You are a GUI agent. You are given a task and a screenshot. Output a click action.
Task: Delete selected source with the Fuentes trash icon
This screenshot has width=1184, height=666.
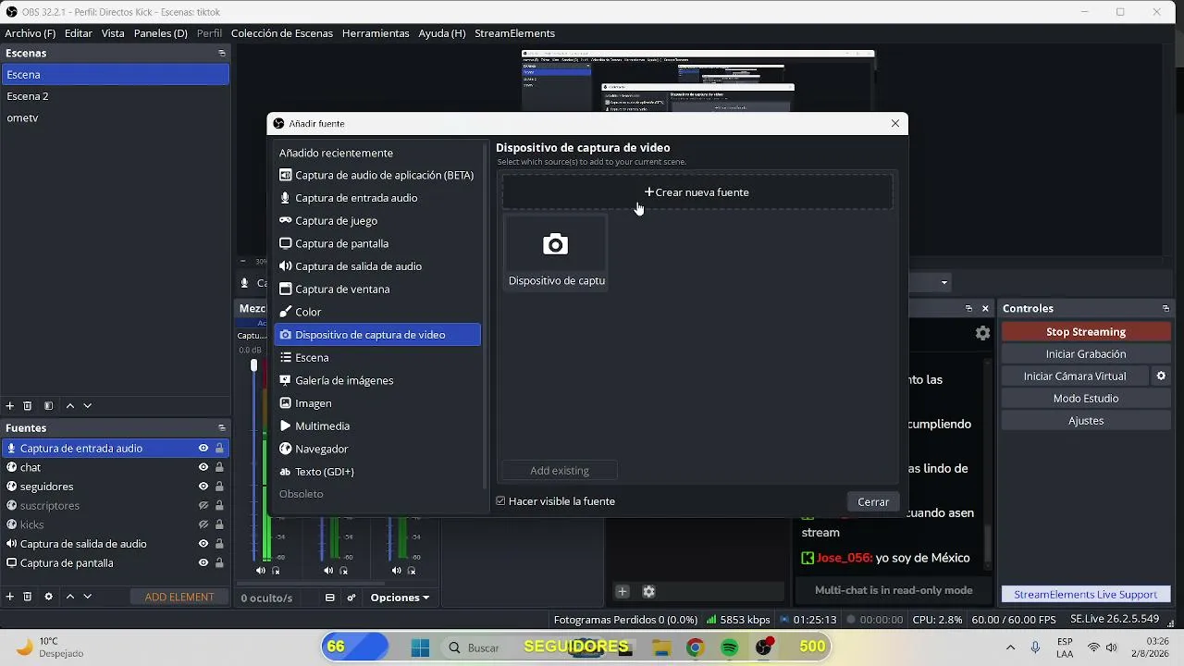tap(28, 597)
